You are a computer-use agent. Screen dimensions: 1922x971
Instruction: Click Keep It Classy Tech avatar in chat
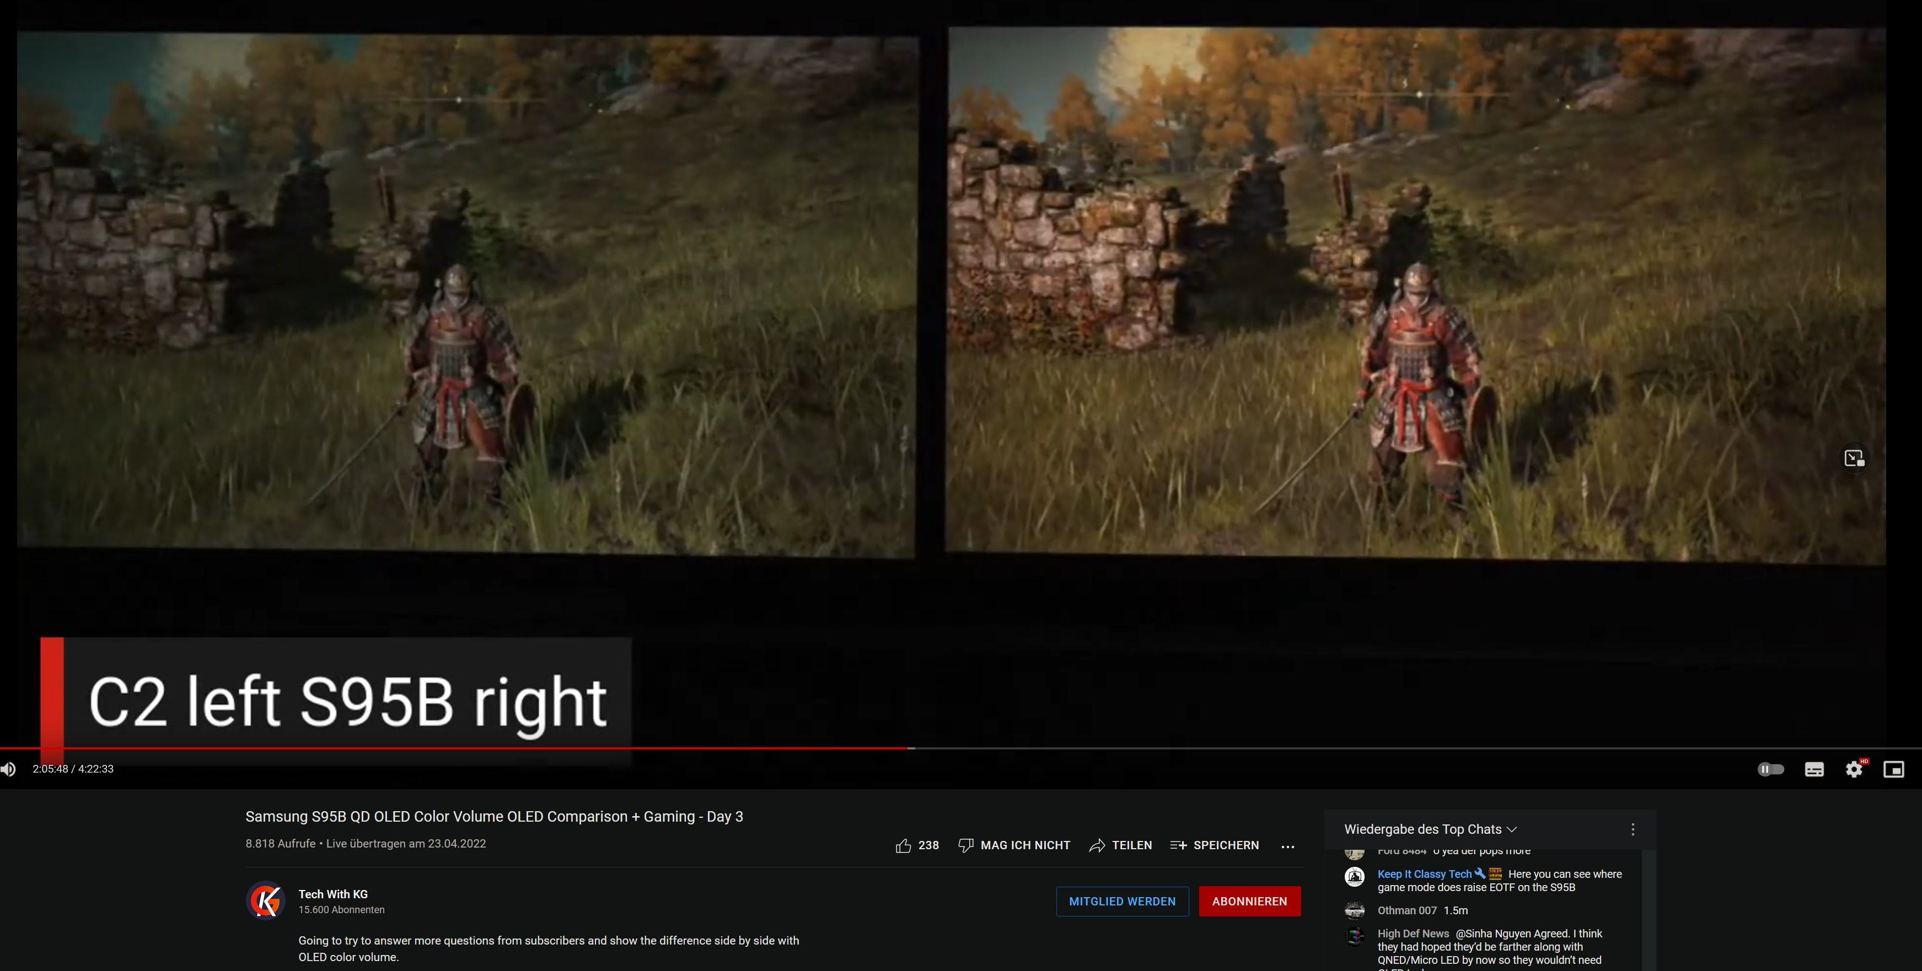coord(1354,876)
